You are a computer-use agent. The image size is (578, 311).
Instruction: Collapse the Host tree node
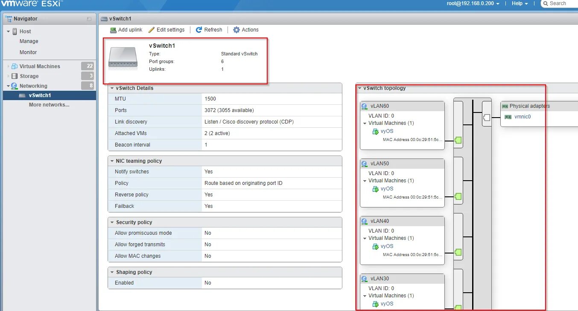9,32
